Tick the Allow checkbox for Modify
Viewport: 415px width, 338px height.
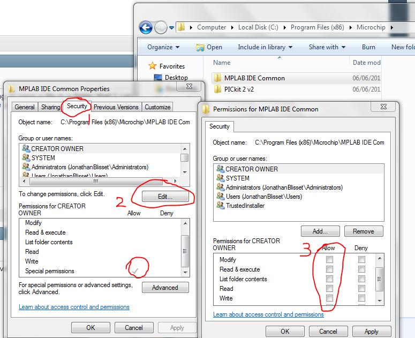330,260
